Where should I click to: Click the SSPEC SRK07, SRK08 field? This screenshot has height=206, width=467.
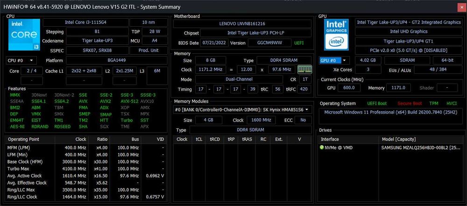click(x=97, y=50)
